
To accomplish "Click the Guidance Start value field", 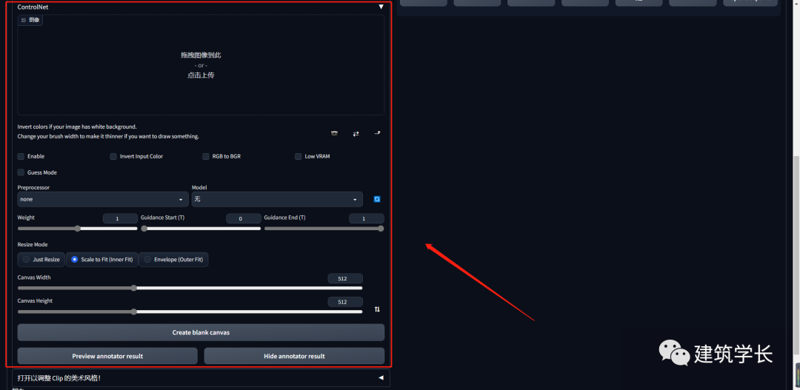I will click(244, 219).
